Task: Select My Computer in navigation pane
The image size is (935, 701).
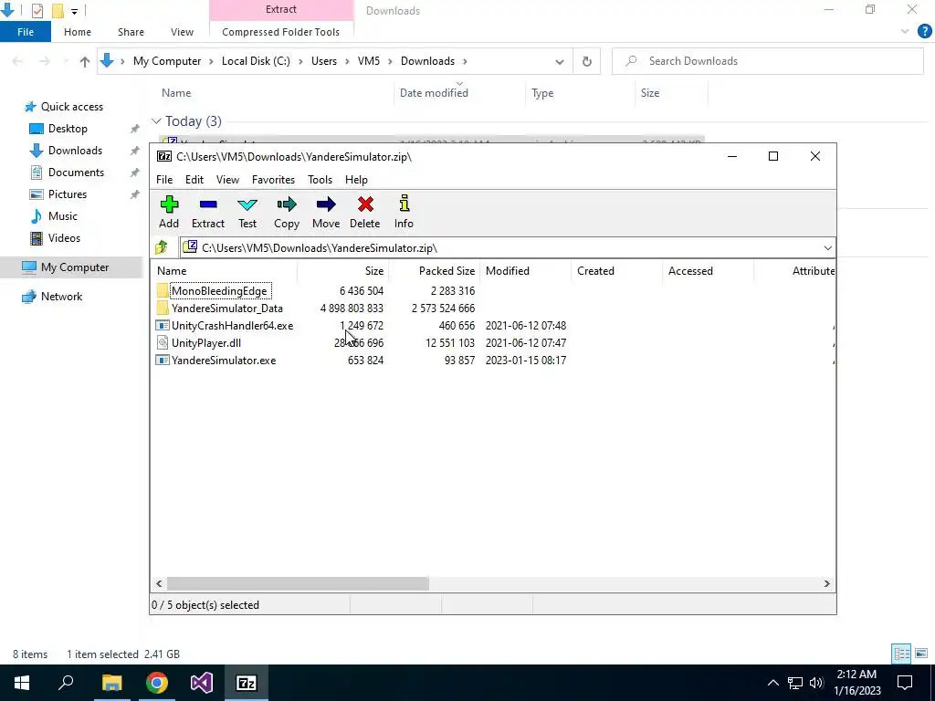Action: click(75, 267)
